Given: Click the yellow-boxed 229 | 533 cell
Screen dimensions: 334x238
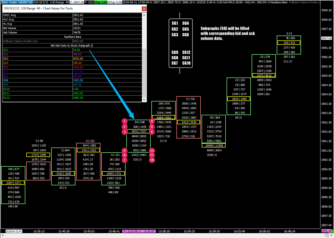Looking at the screenshot, I should click(x=289, y=43).
